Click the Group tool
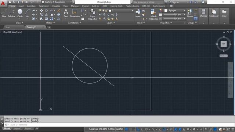The width and height of the screenshot is (235, 132). [190, 13]
